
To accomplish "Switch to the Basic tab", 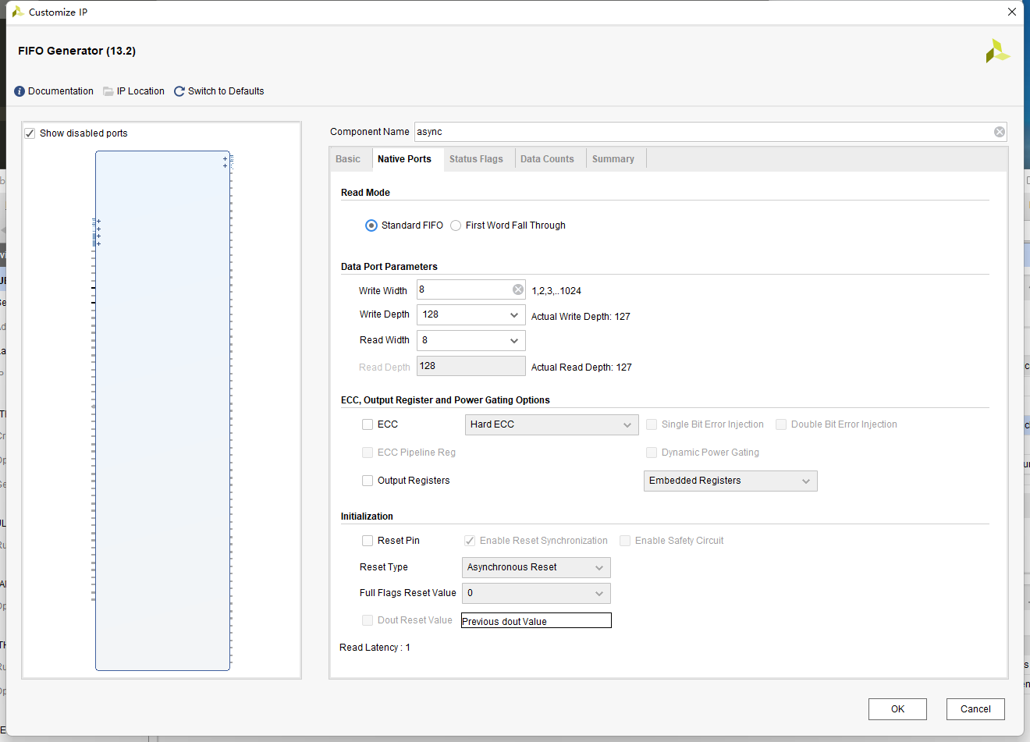I will [x=348, y=159].
